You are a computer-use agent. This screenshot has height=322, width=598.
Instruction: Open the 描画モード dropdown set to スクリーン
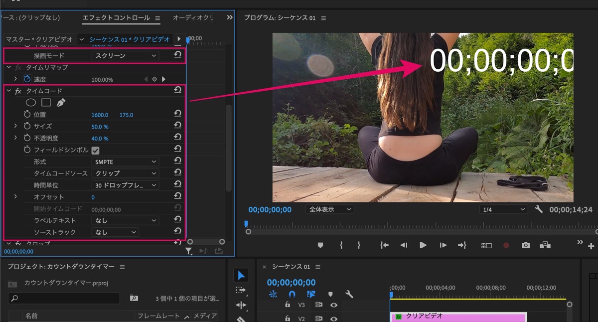[x=125, y=55]
